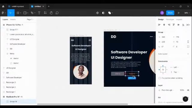Open the tabs list chevron

tap(166, 6)
